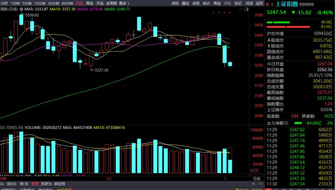
Task: Click the last candlestick on the chart
Action: pyautogui.click(x=230, y=64)
